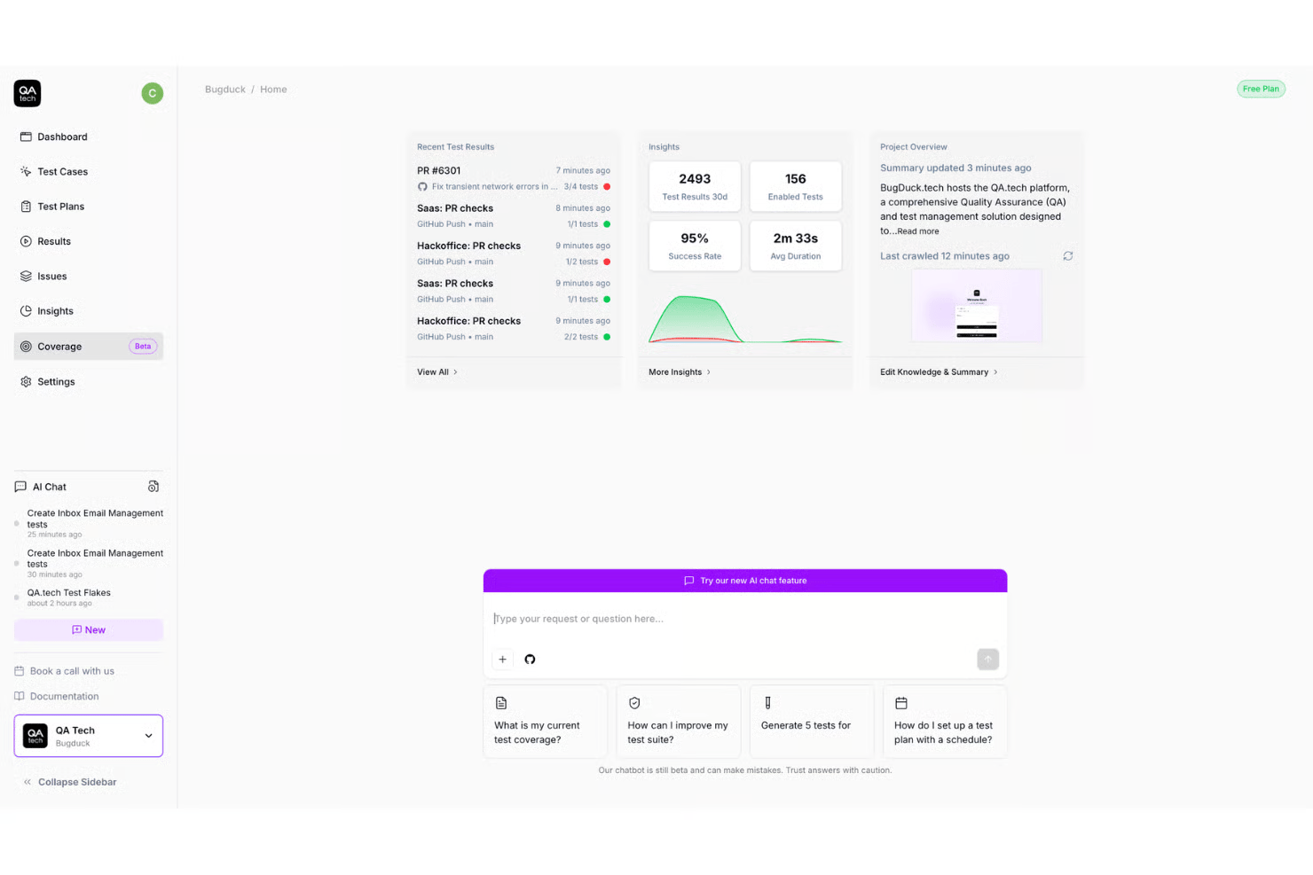This screenshot has height=875, width=1313.
Task: Click the chat history icon beside AI Chat
Action: (153, 487)
